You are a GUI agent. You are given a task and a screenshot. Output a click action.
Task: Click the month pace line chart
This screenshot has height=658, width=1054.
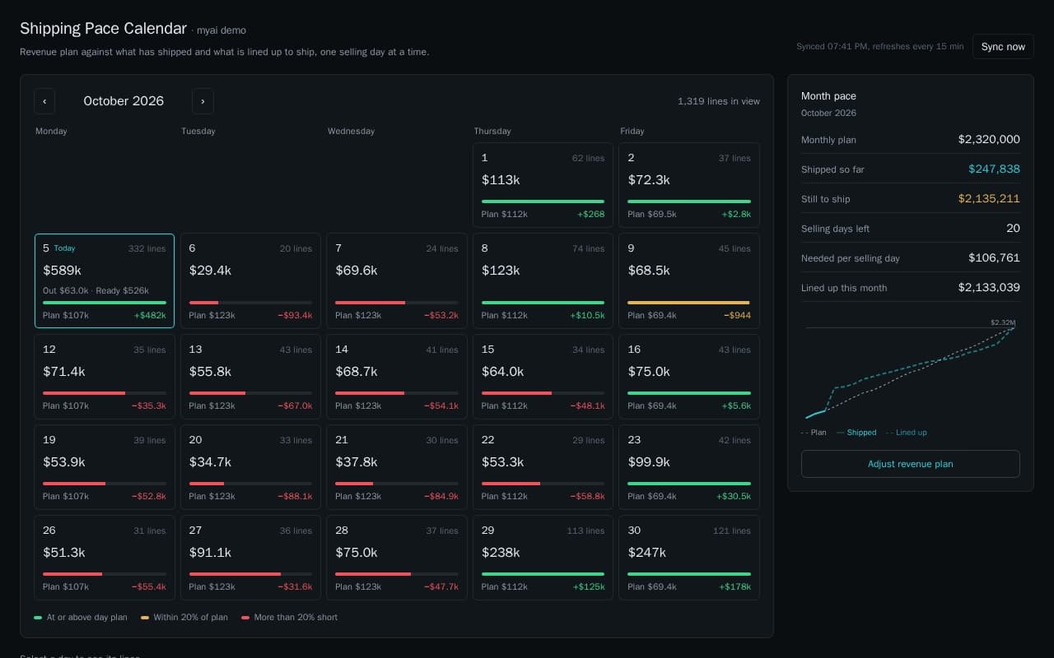(910, 370)
